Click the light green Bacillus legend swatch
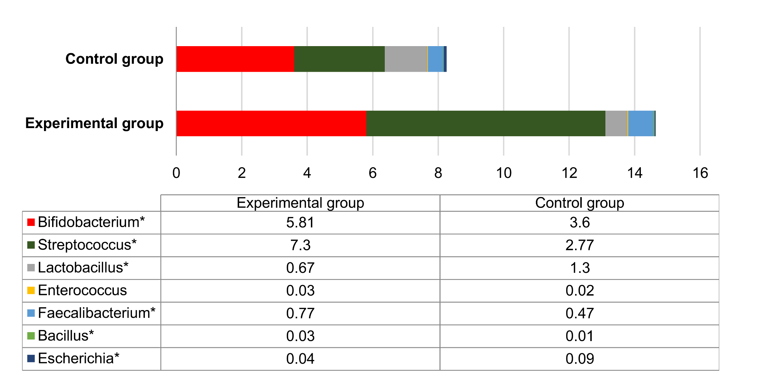 point(31,336)
